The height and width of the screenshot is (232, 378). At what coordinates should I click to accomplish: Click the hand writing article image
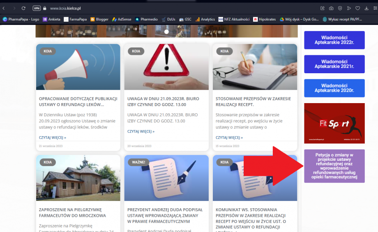tap(255, 67)
